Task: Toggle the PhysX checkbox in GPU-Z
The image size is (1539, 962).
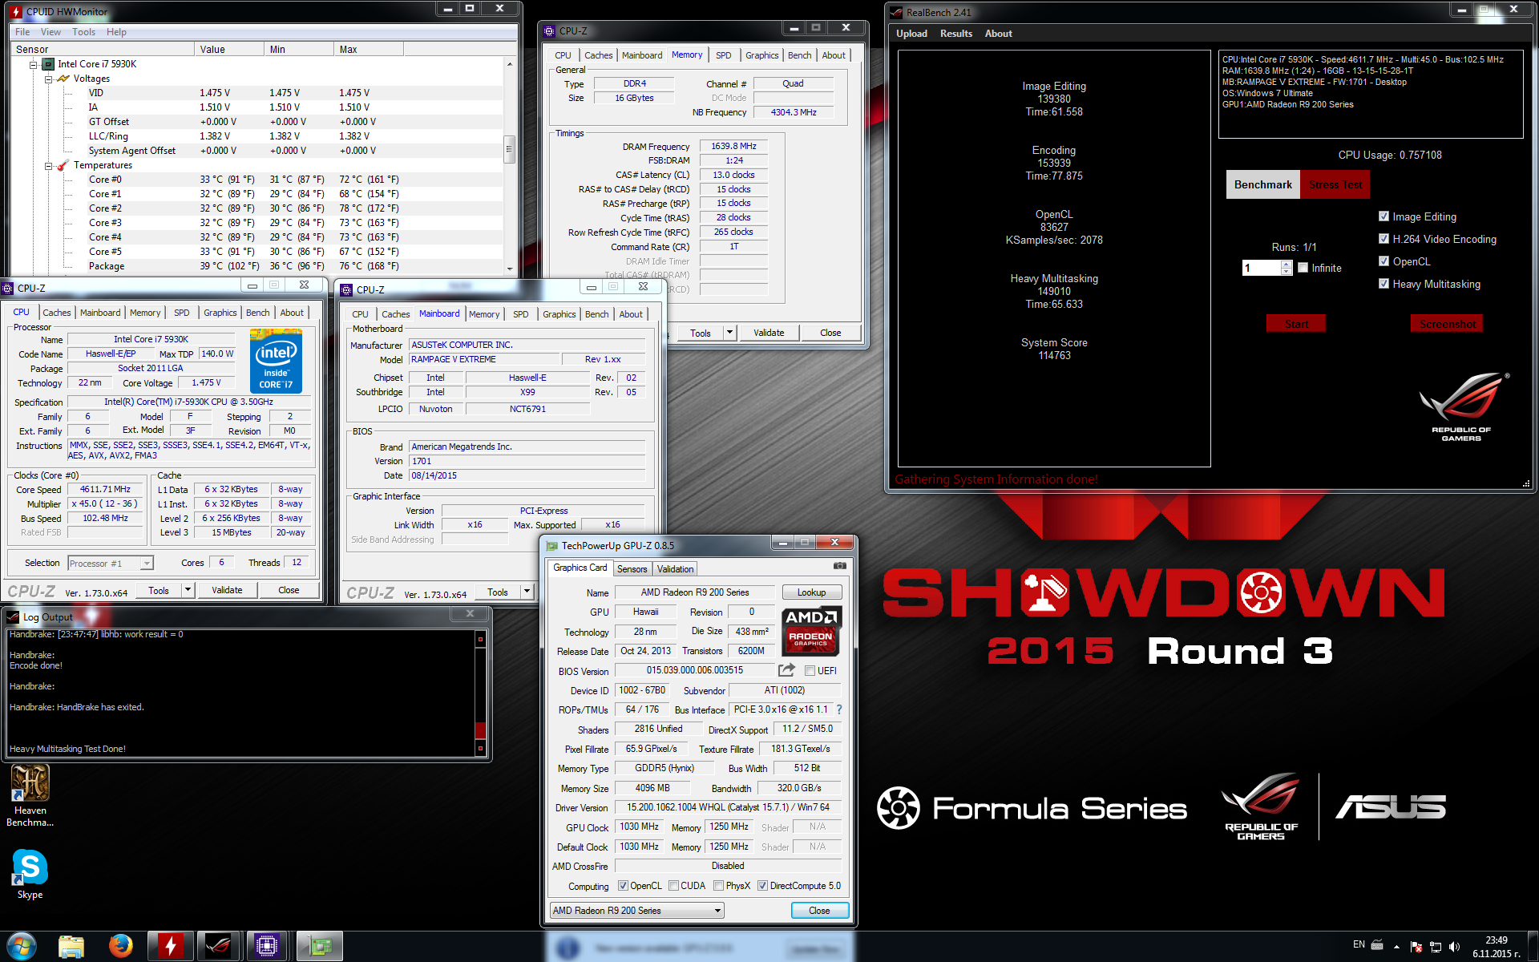Action: pyautogui.click(x=719, y=886)
